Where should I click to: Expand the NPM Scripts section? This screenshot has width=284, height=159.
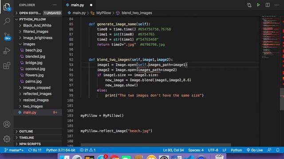click(x=38, y=144)
